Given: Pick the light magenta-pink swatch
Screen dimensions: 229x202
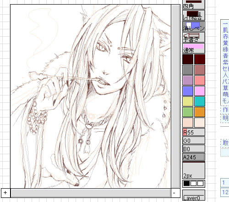Looking at the screenshot, I should 200,91.
